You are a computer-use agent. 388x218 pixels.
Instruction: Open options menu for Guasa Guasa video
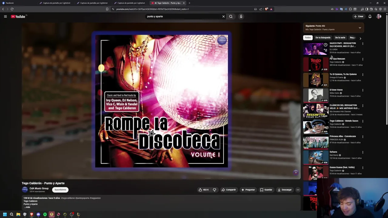[x=363, y=168]
